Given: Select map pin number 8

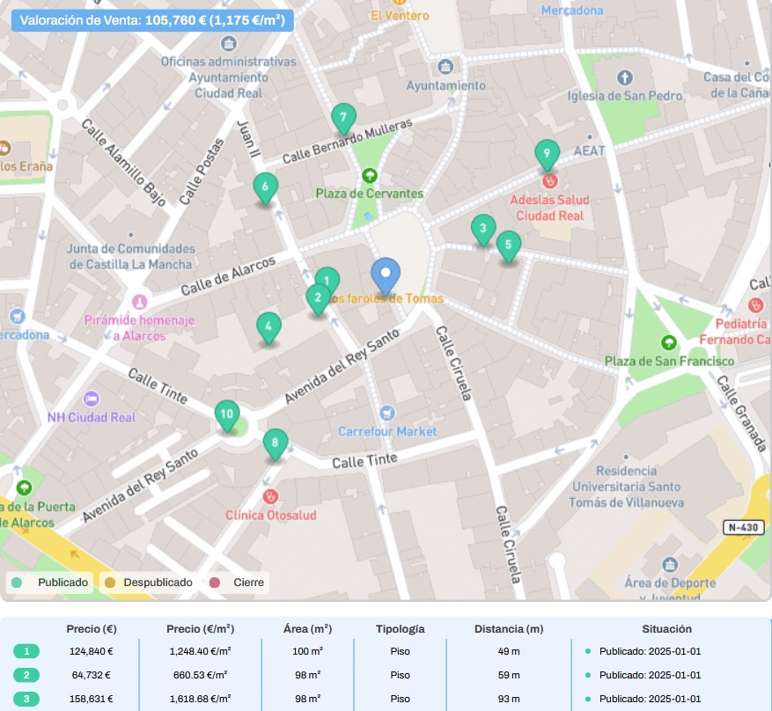Looking at the screenshot, I should tap(276, 443).
